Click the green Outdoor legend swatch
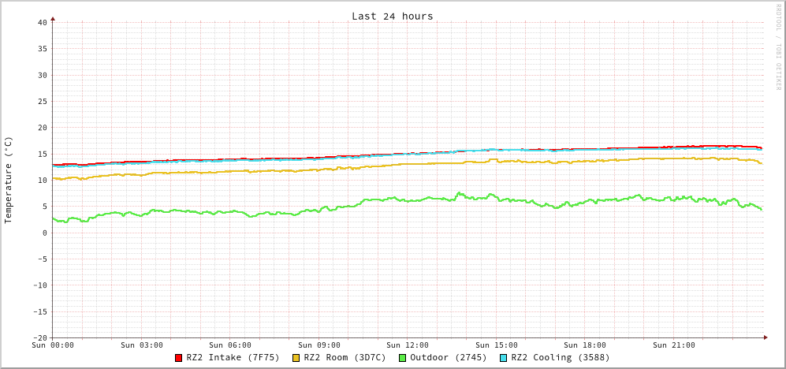786x369 pixels. 402,358
